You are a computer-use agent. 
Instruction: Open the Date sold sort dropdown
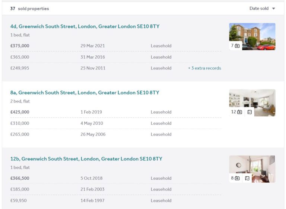(x=262, y=9)
